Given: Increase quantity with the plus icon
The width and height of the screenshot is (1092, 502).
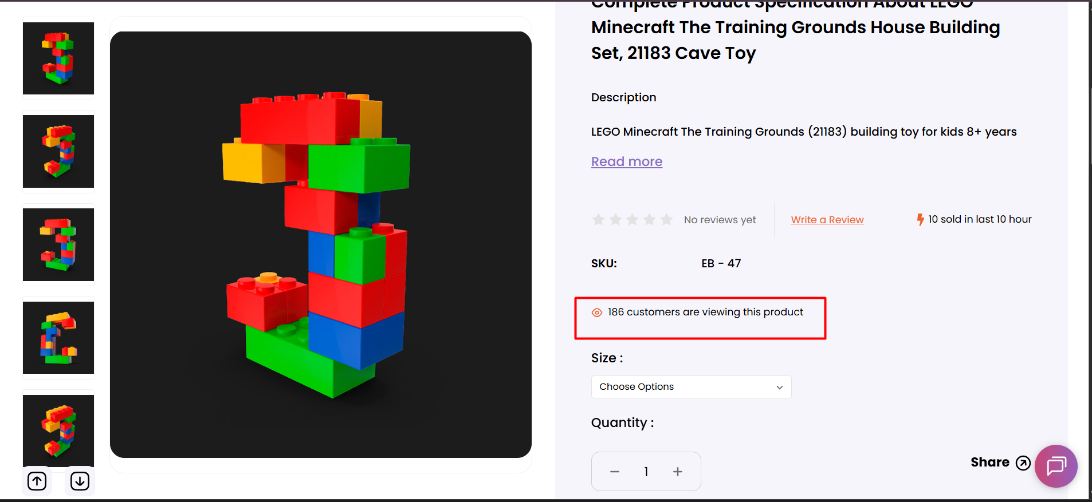Looking at the screenshot, I should tap(678, 472).
